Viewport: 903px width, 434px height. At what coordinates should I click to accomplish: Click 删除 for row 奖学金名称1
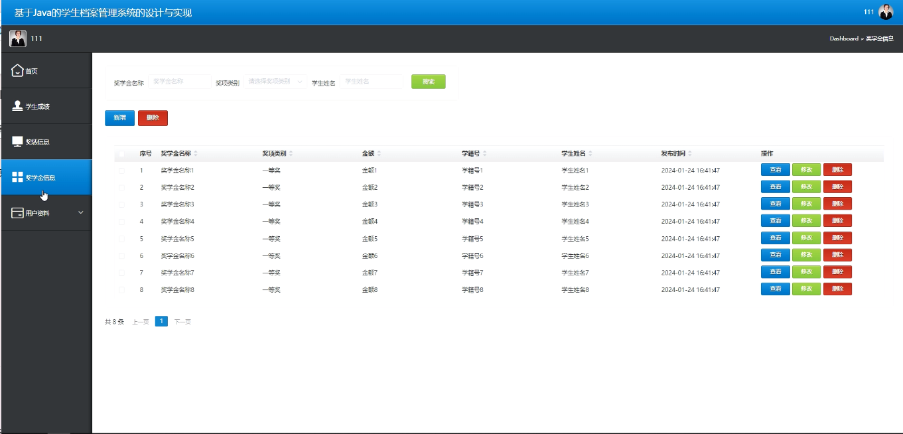pyautogui.click(x=837, y=169)
